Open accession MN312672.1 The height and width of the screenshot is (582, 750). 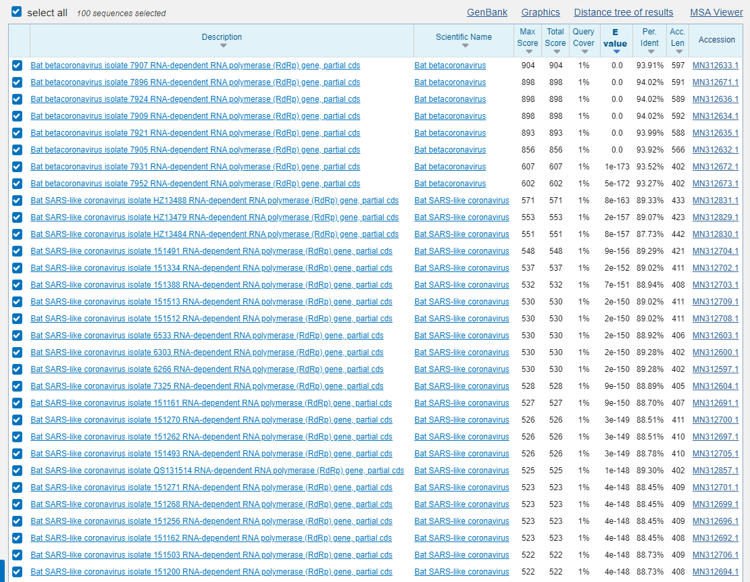pos(715,167)
